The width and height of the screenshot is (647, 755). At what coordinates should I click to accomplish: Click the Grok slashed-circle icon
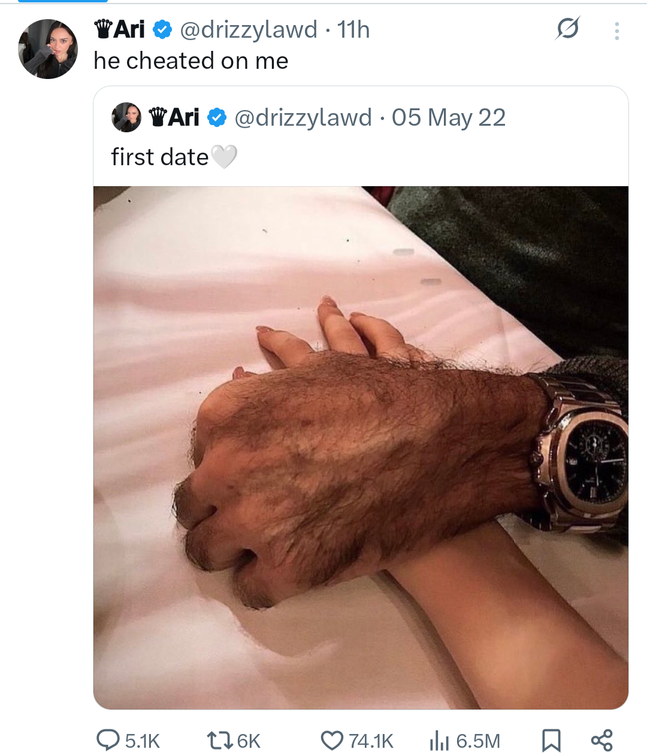(567, 28)
